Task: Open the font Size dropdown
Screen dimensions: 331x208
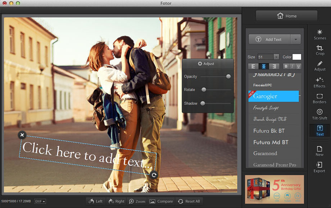Action: point(276,57)
